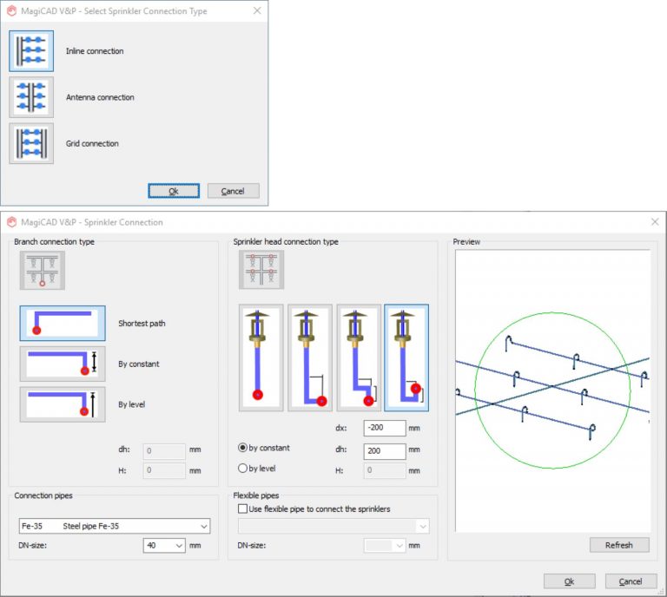Click the 'Antenna connection' label

point(100,97)
